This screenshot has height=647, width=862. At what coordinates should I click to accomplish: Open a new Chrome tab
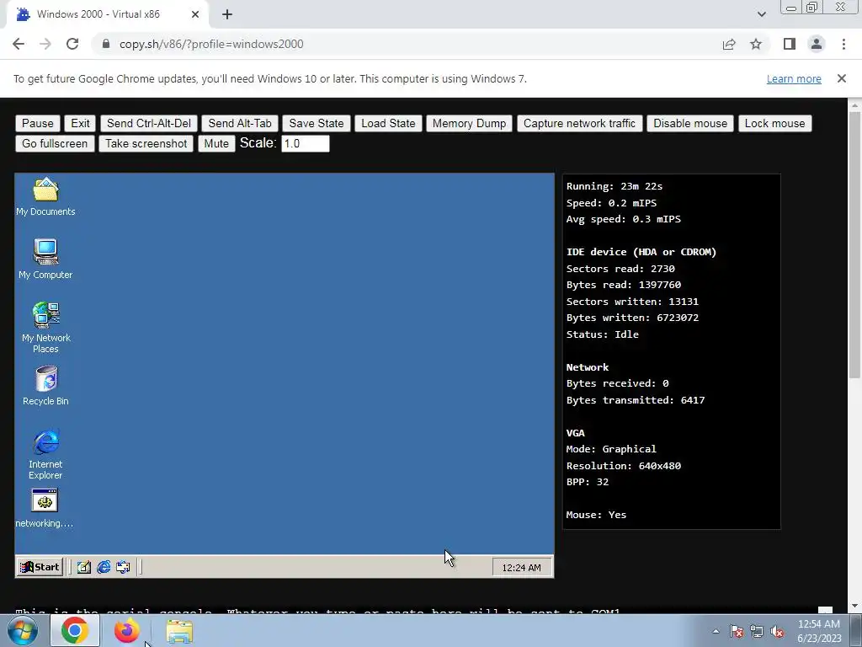click(227, 14)
